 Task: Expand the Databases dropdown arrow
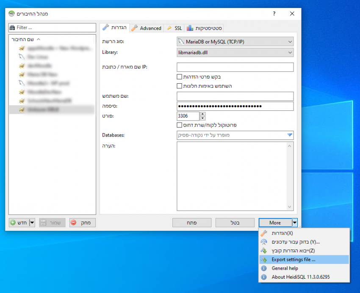[x=290, y=135]
